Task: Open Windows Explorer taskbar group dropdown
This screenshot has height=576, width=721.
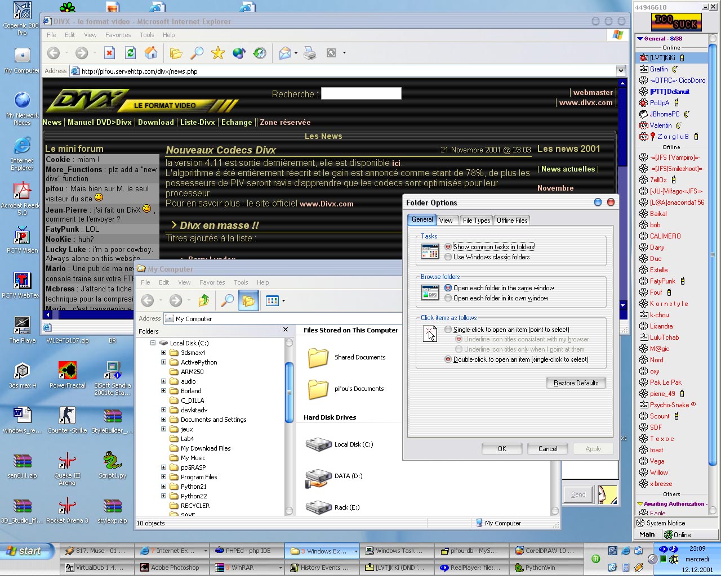Action: click(355, 551)
